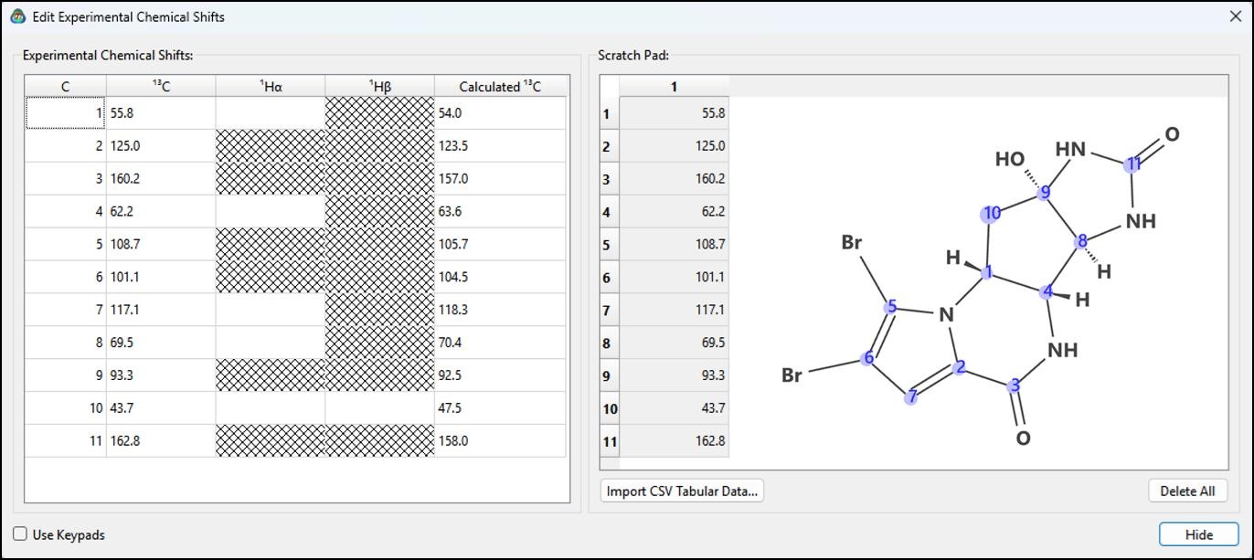Viewport: 1254px width, 560px height.
Task: Click calculated shift value 47.5
Action: point(500,408)
